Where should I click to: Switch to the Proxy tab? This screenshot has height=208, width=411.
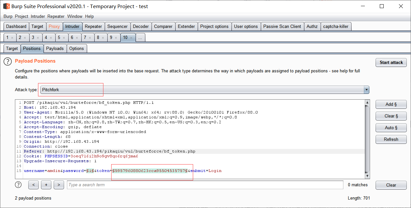54,27
